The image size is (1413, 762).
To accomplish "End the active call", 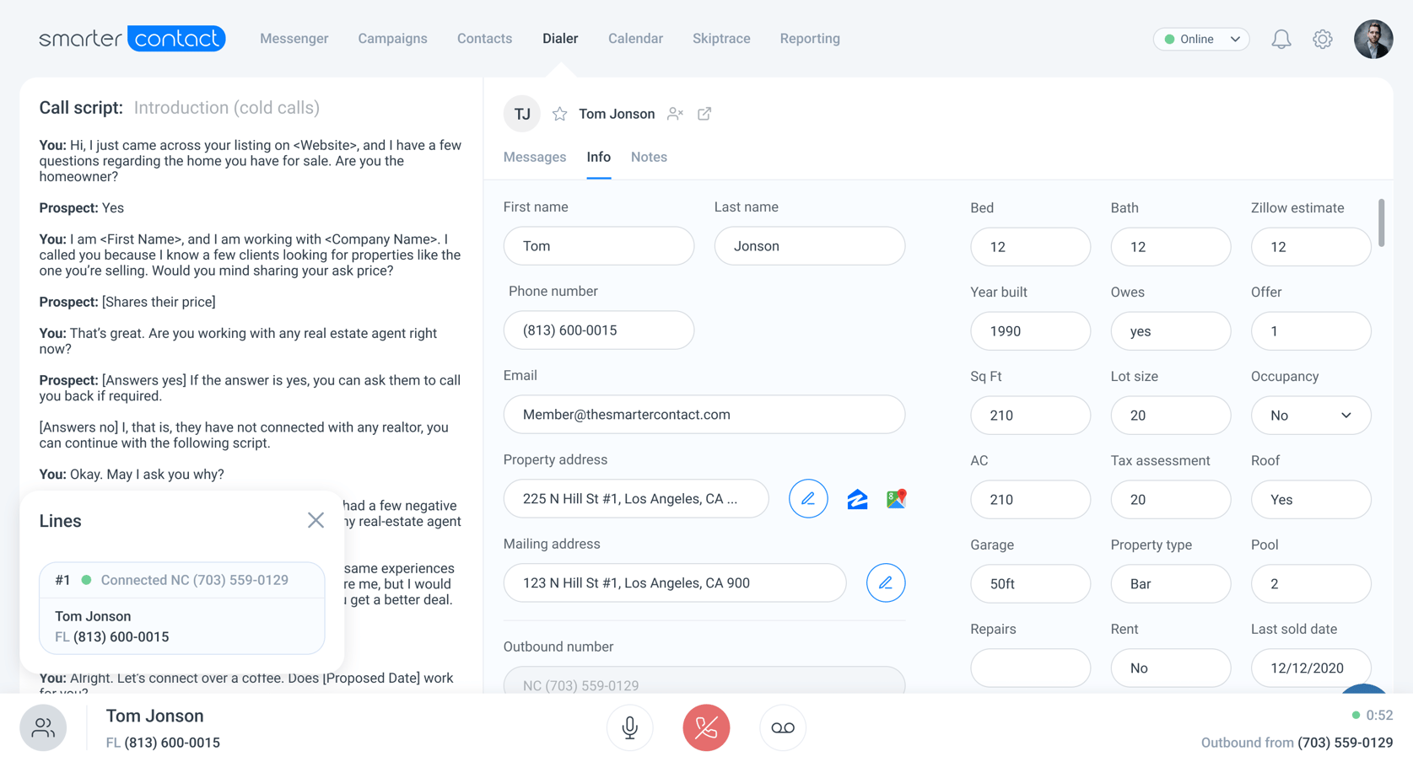I will click(x=706, y=727).
